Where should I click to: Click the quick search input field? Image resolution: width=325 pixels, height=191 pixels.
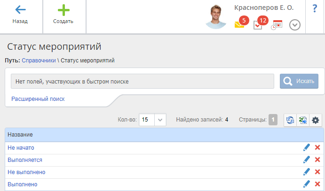(143, 81)
